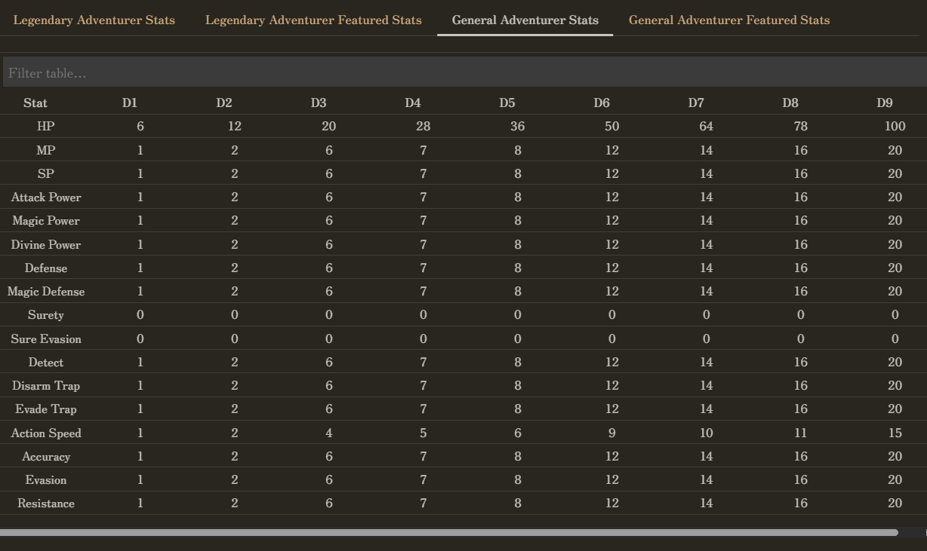Click Action Speed value 4 in D3
This screenshot has width=927, height=551.
pos(329,433)
